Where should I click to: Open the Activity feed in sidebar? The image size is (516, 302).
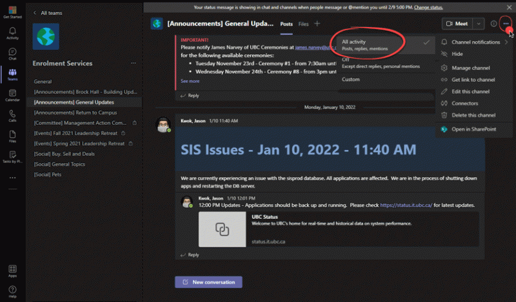[12, 33]
